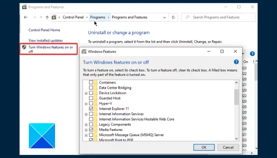Go back using the back arrow
This screenshot has height=158, width=277.
click(26, 17)
